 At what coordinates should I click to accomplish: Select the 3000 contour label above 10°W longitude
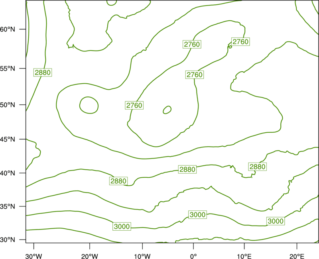coord(122,226)
